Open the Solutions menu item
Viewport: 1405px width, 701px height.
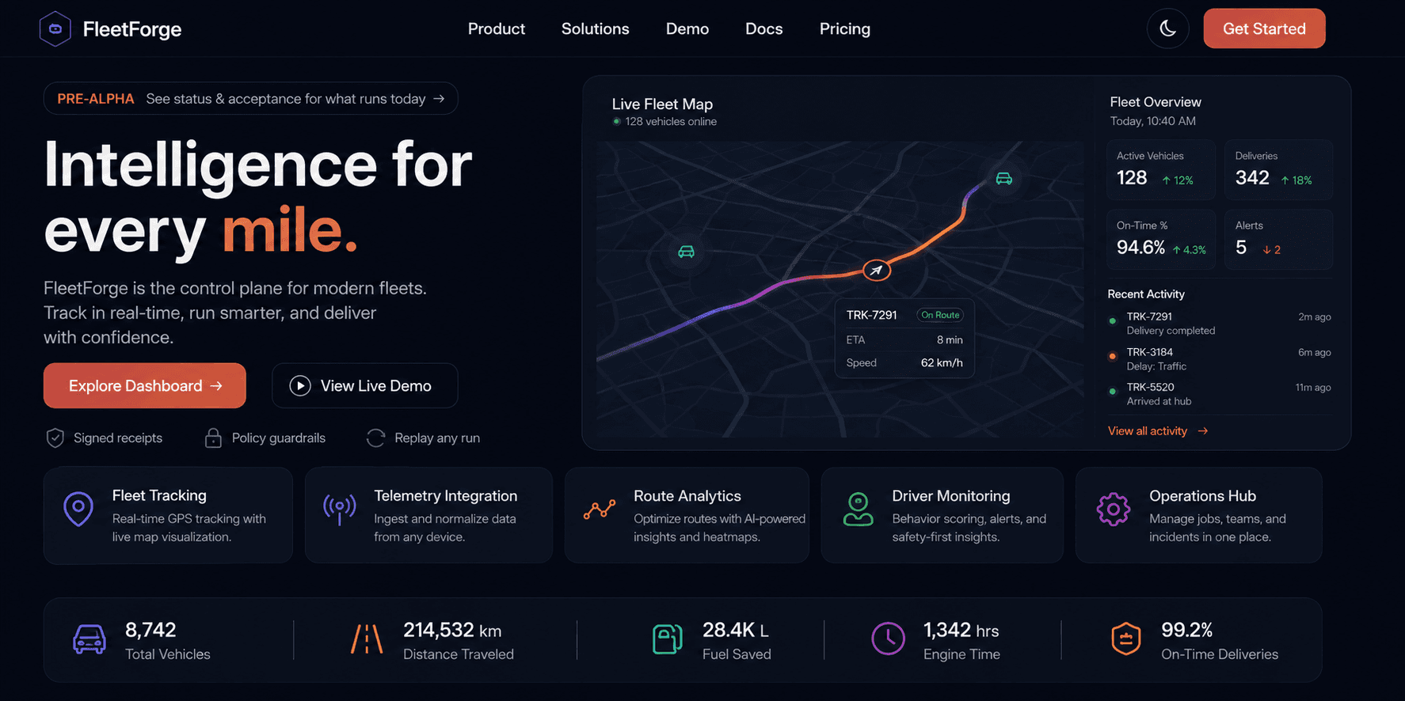595,29
